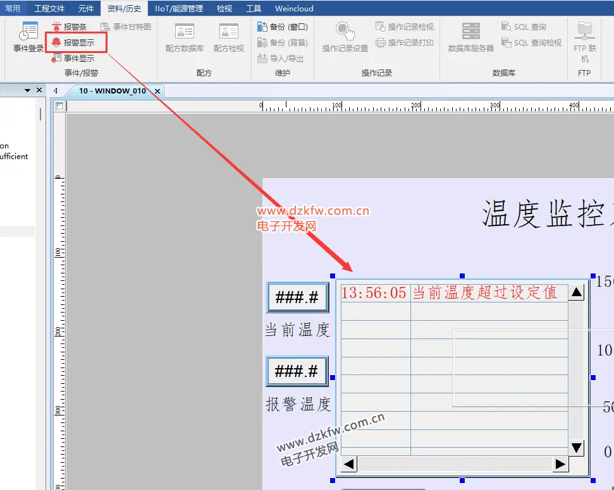Click the FTP 联机 icon
Viewport: 614px width, 490px height.
(x=584, y=39)
